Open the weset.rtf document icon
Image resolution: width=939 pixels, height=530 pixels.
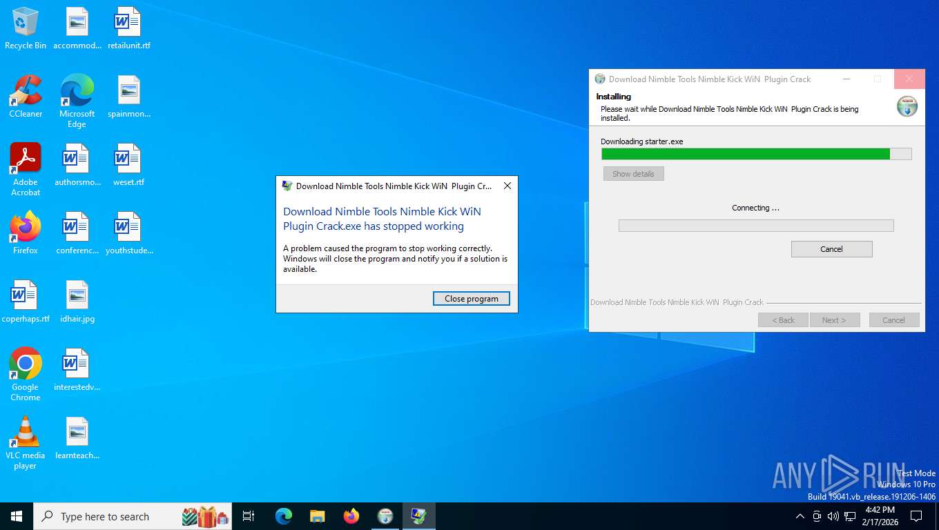(x=128, y=166)
